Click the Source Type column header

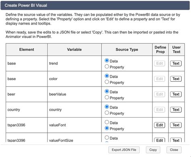click(127, 50)
